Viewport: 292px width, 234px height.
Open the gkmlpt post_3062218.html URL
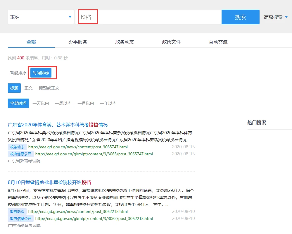point(94,218)
